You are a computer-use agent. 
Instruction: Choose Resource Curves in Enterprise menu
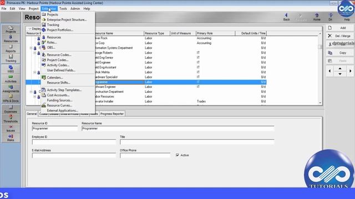[59, 106]
